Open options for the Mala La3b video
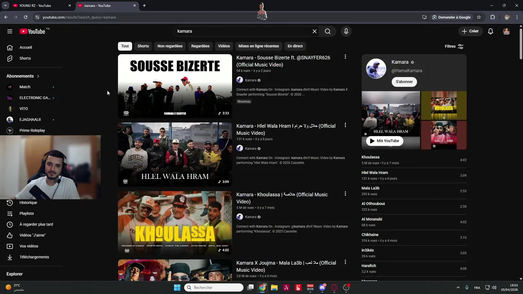523x294 pixels. tap(345, 262)
